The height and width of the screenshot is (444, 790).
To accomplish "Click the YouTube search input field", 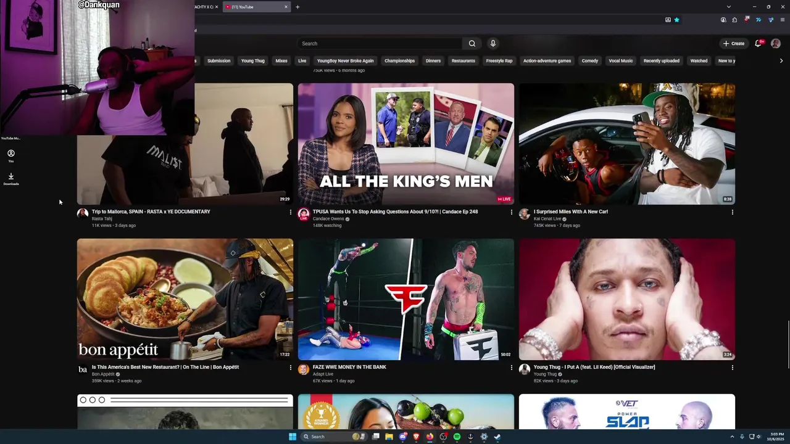I will click(x=380, y=43).
